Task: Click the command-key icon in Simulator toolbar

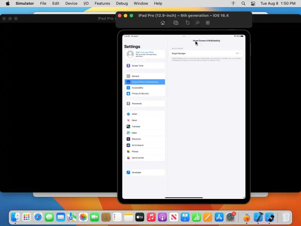Action: point(208,23)
